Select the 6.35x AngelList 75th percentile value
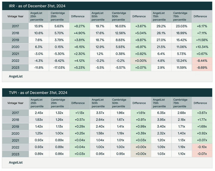 (x=161, y=113)
